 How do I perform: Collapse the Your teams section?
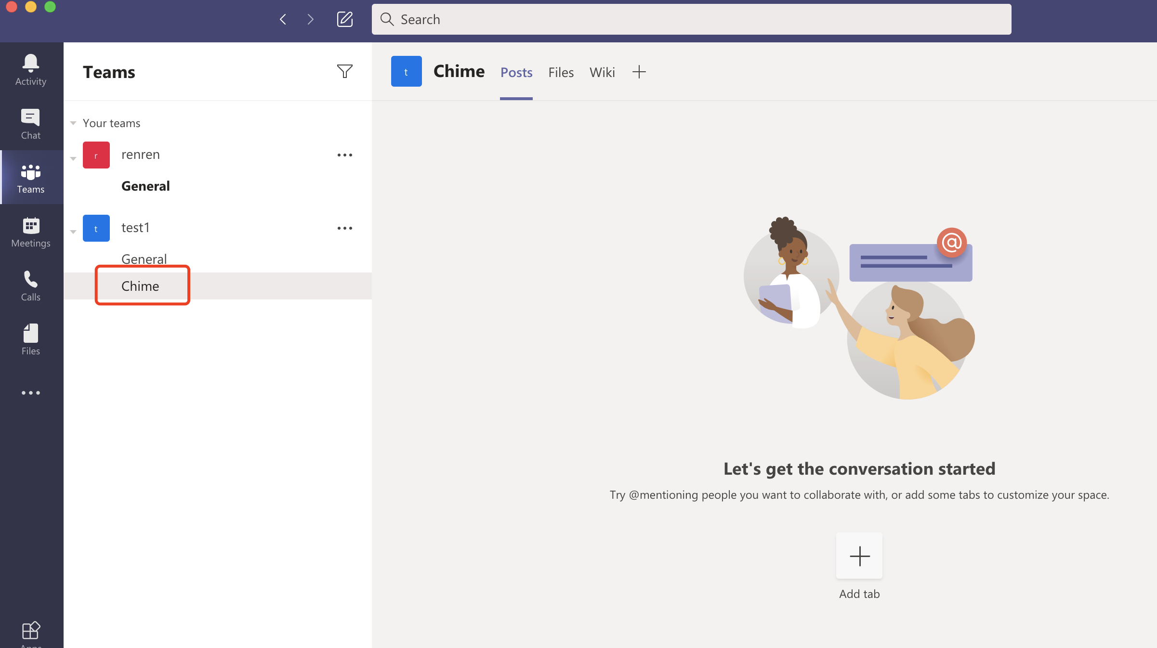73,123
